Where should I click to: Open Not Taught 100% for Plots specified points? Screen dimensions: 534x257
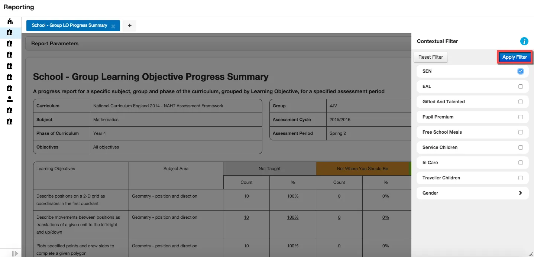point(293,246)
